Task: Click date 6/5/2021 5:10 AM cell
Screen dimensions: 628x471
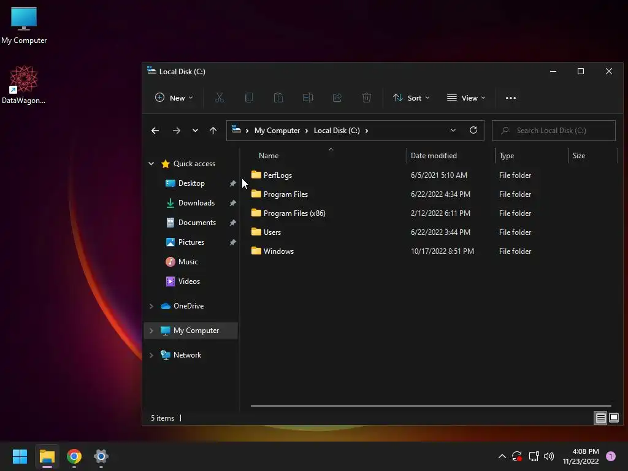Action: [439, 175]
